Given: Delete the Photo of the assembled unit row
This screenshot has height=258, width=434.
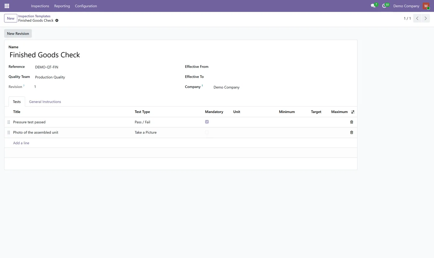Looking at the screenshot, I should click(352, 132).
